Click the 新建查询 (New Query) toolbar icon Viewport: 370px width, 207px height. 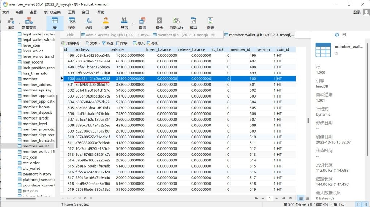[29, 23]
